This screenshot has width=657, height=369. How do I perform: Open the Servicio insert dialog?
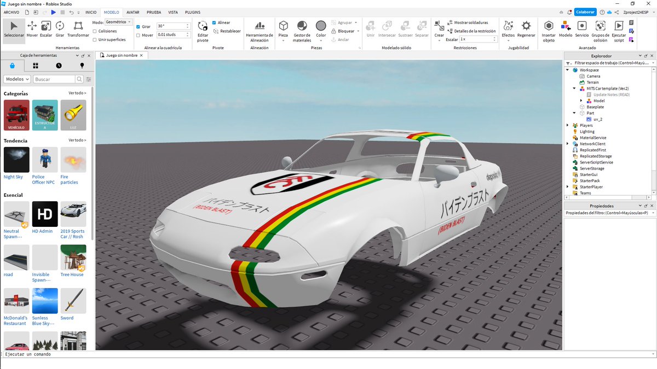click(582, 29)
